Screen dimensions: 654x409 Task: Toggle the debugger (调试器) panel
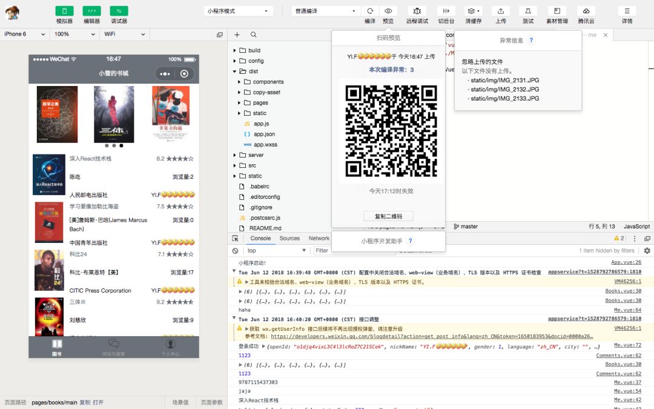tap(119, 11)
